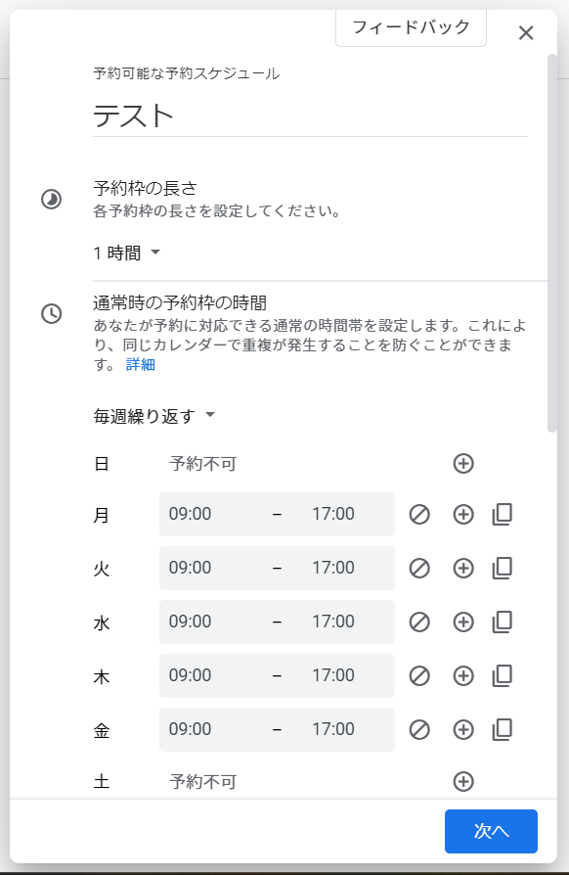Copy Monday's hours to all days

tap(503, 515)
